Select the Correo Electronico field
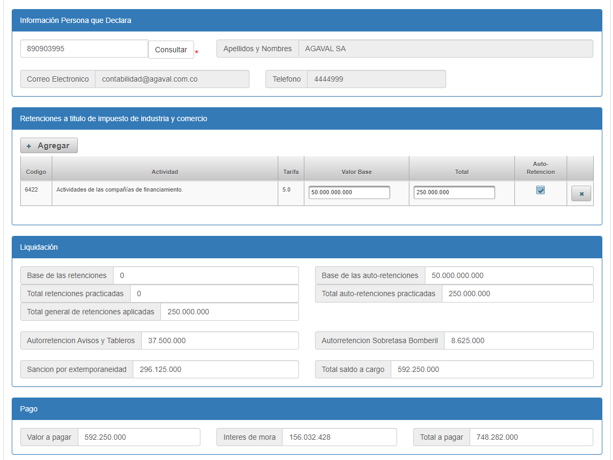Screen dimensions: 613x460 (172, 79)
